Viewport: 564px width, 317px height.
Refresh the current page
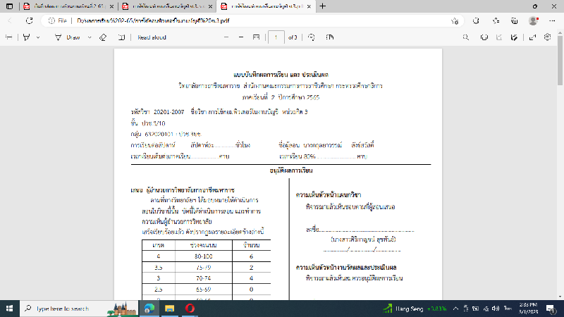30,21
